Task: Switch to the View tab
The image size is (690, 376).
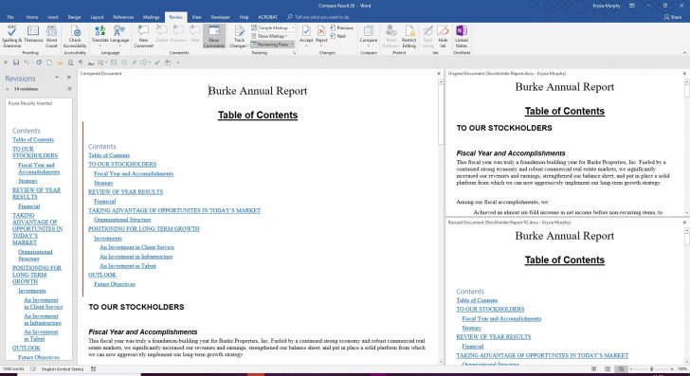Action: coord(196,17)
